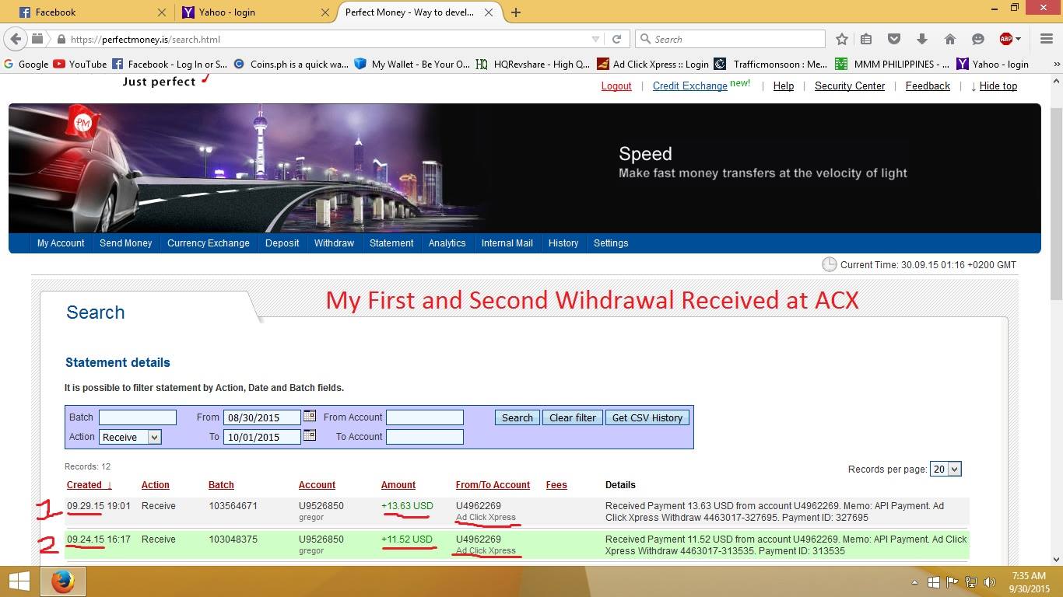Reload the current page
Screen dimensions: 1063x597
(616, 39)
